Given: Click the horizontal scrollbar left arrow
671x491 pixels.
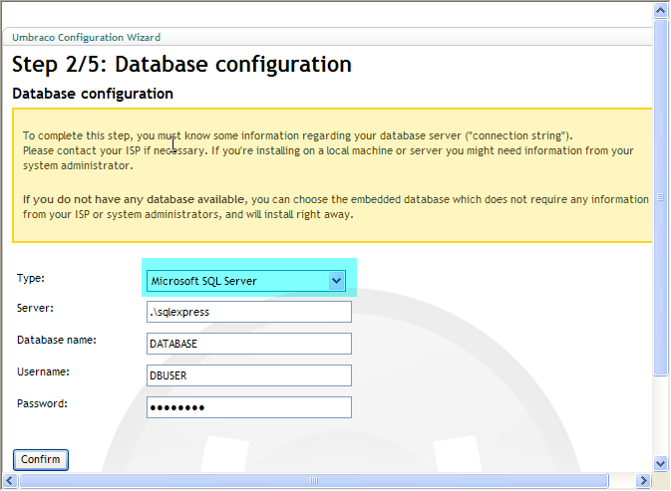Looking at the screenshot, I should pyautogui.click(x=10, y=481).
